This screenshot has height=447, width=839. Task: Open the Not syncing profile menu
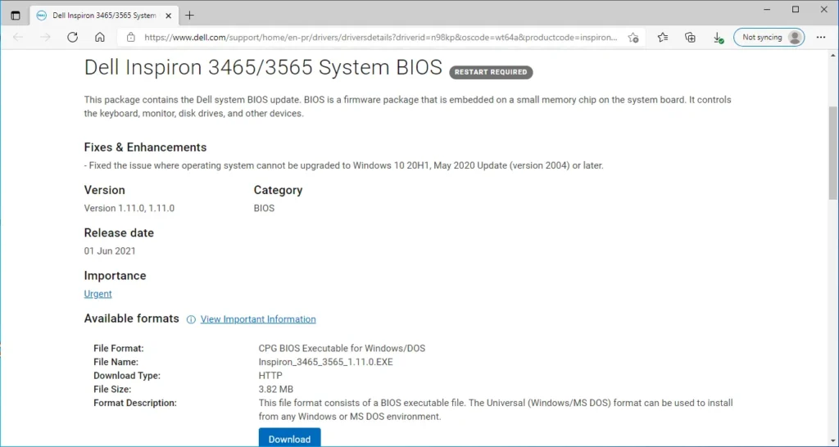[769, 37]
